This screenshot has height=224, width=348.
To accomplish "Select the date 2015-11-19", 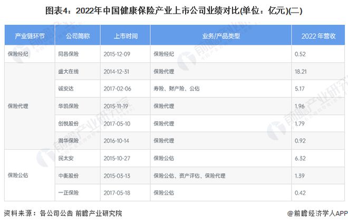I will tap(116, 106).
